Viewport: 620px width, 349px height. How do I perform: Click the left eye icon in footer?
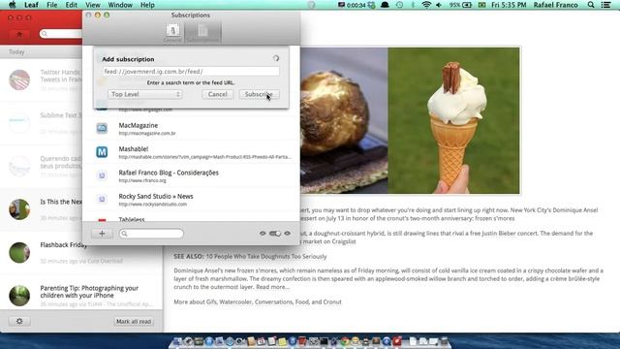(x=263, y=234)
